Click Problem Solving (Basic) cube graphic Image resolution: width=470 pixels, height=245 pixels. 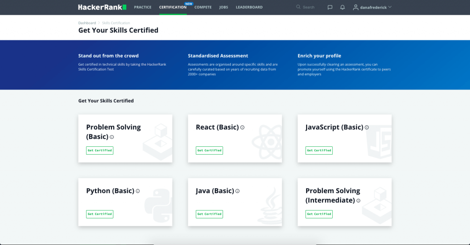point(158,142)
